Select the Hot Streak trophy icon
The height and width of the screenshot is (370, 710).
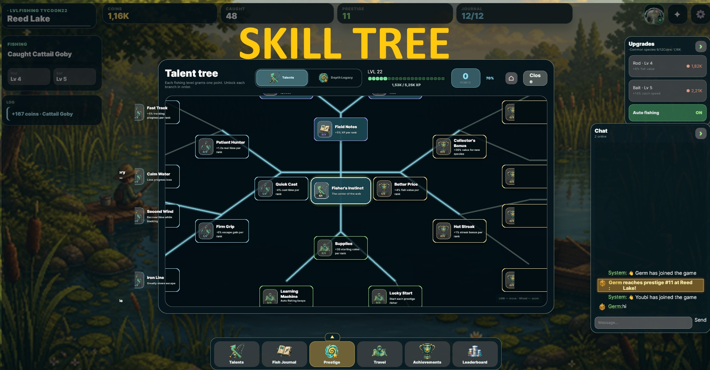(x=443, y=231)
